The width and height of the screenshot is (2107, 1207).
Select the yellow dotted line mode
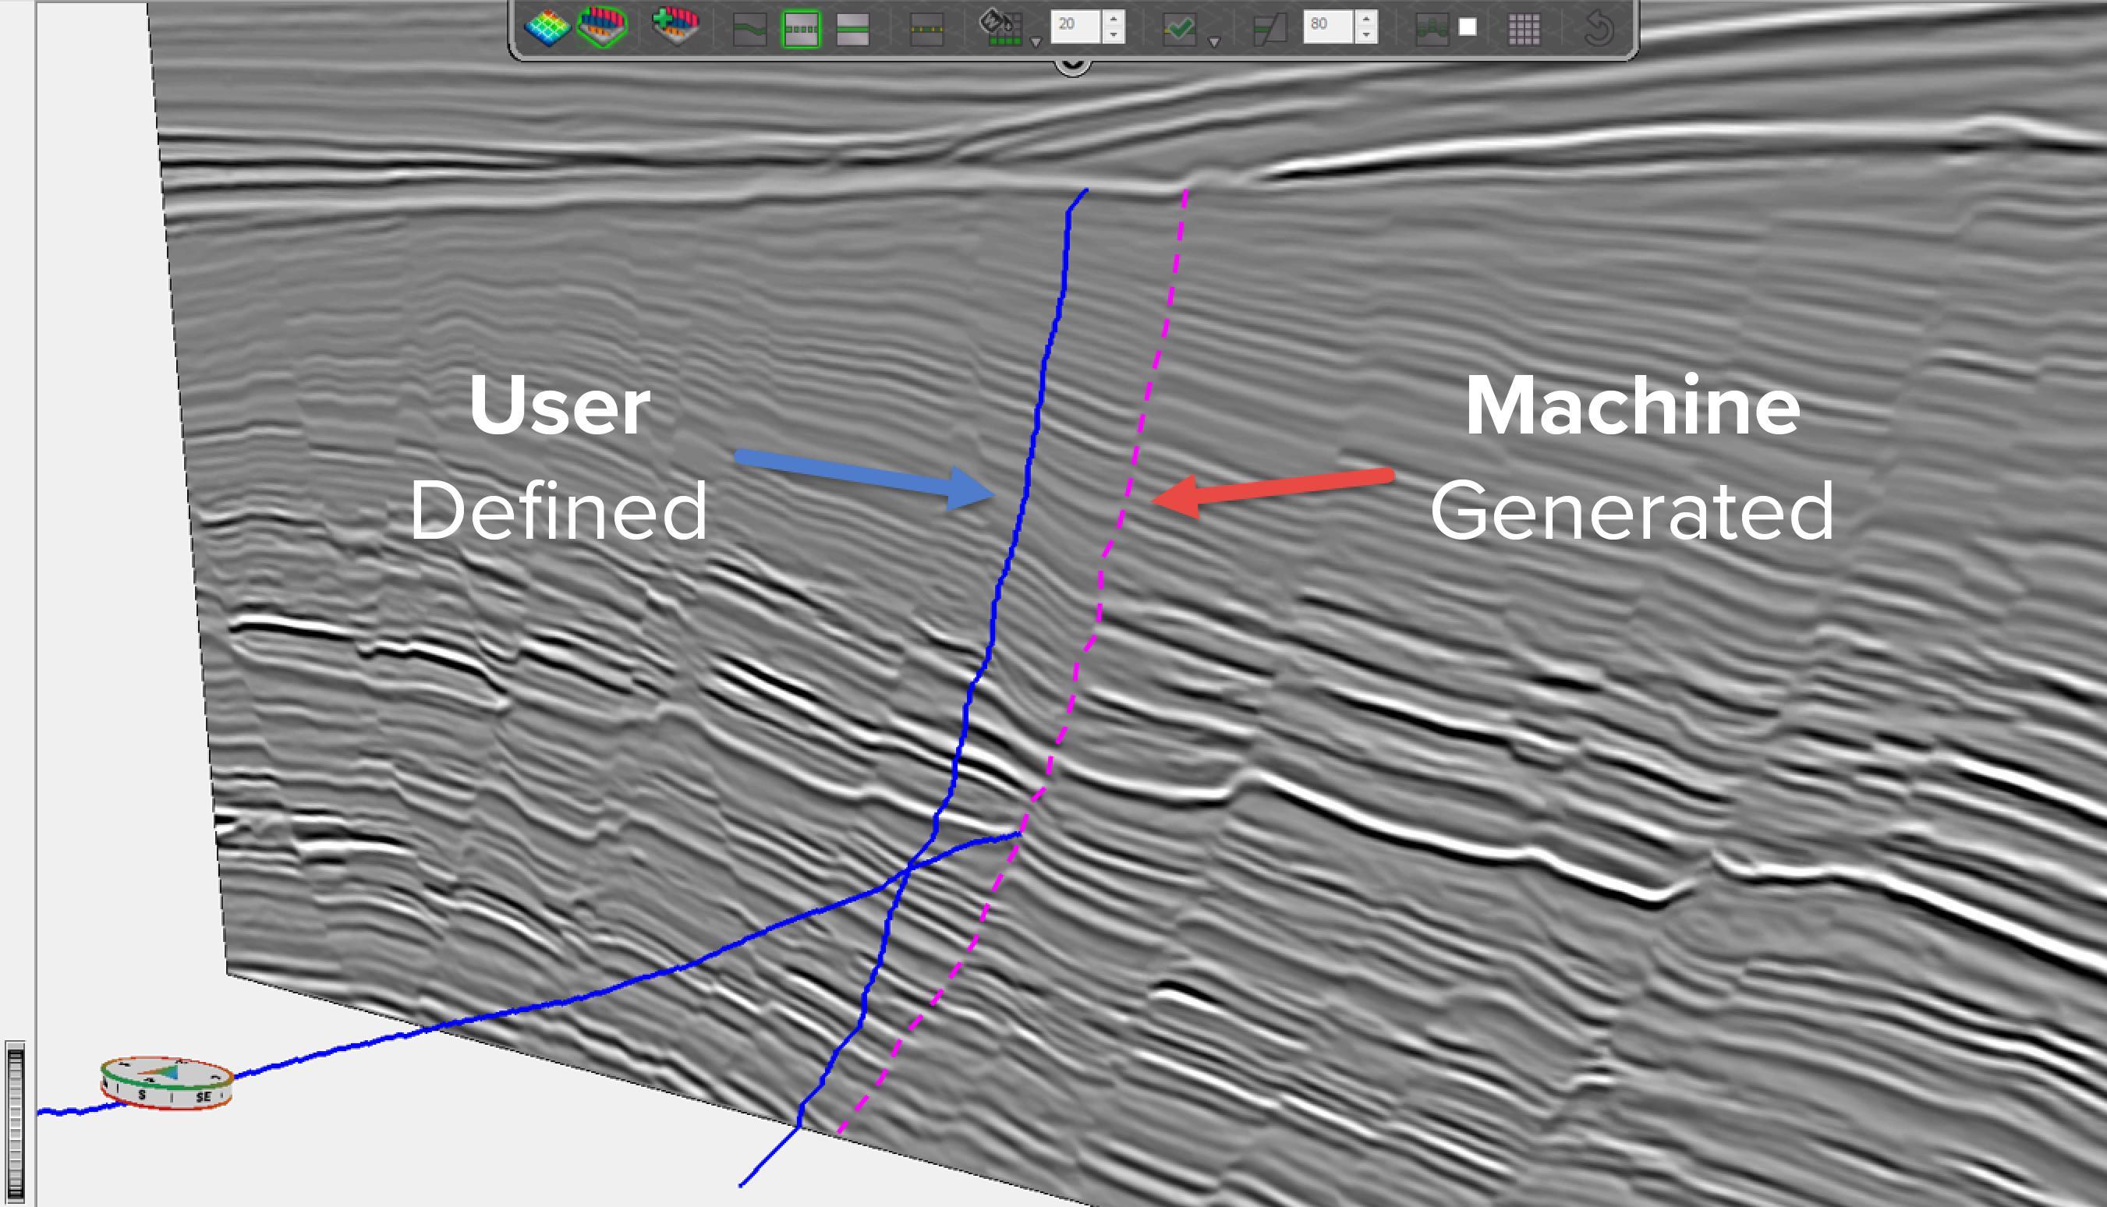pyautogui.click(x=926, y=30)
